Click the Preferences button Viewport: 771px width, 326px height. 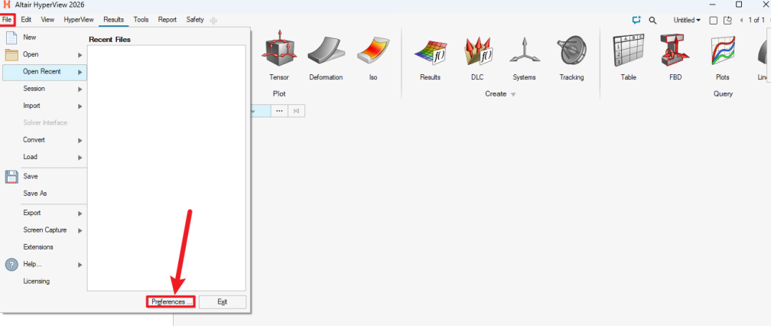[x=171, y=302]
